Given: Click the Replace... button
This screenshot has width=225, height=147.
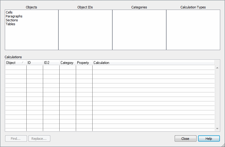Looking at the screenshot, I should click(39, 139).
